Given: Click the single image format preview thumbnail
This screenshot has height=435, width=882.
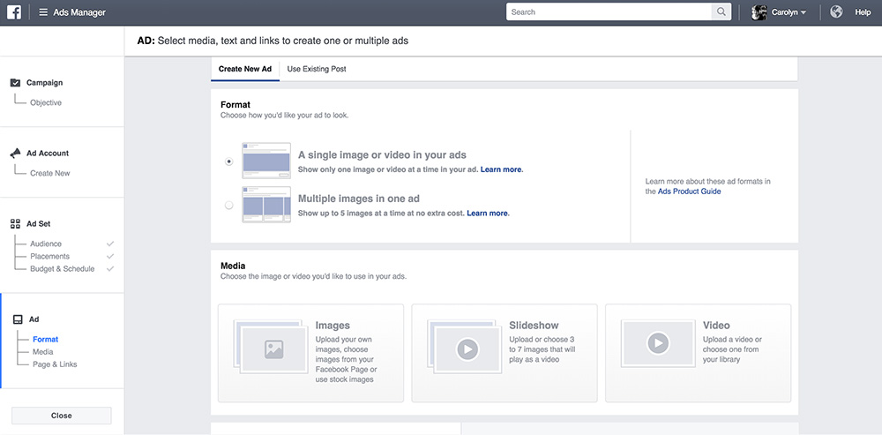Looking at the screenshot, I should [266, 161].
